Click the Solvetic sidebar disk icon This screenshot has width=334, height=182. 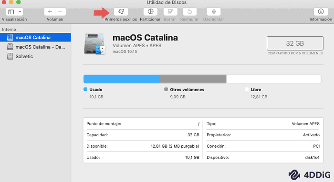point(10,56)
